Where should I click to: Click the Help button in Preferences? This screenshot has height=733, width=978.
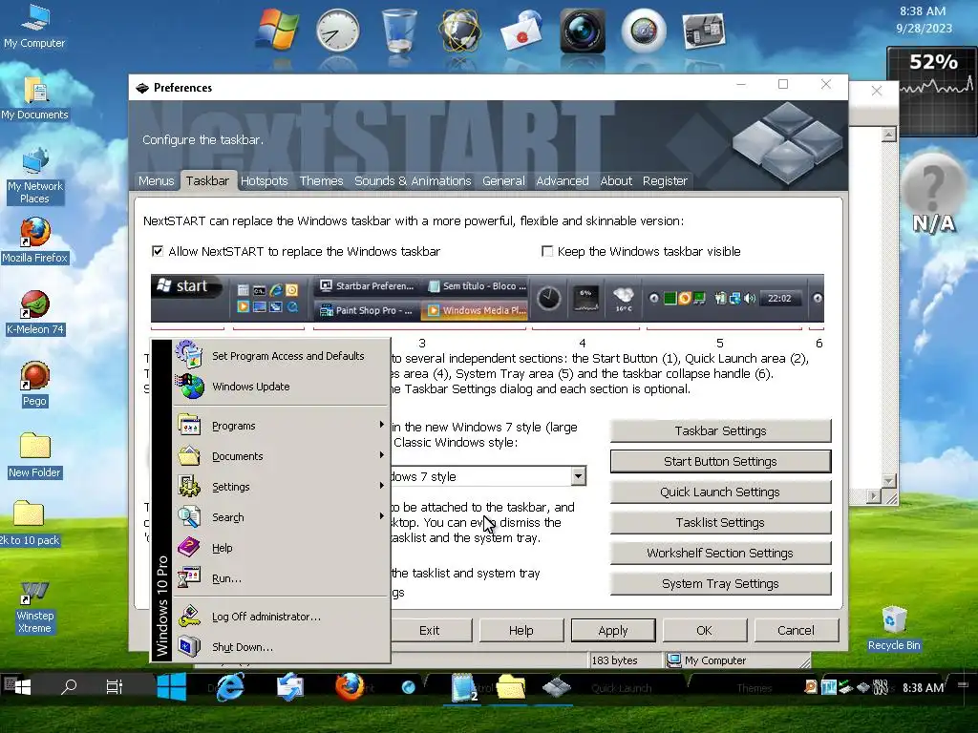521,630
